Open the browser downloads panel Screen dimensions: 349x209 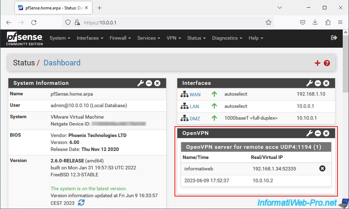[x=315, y=22]
